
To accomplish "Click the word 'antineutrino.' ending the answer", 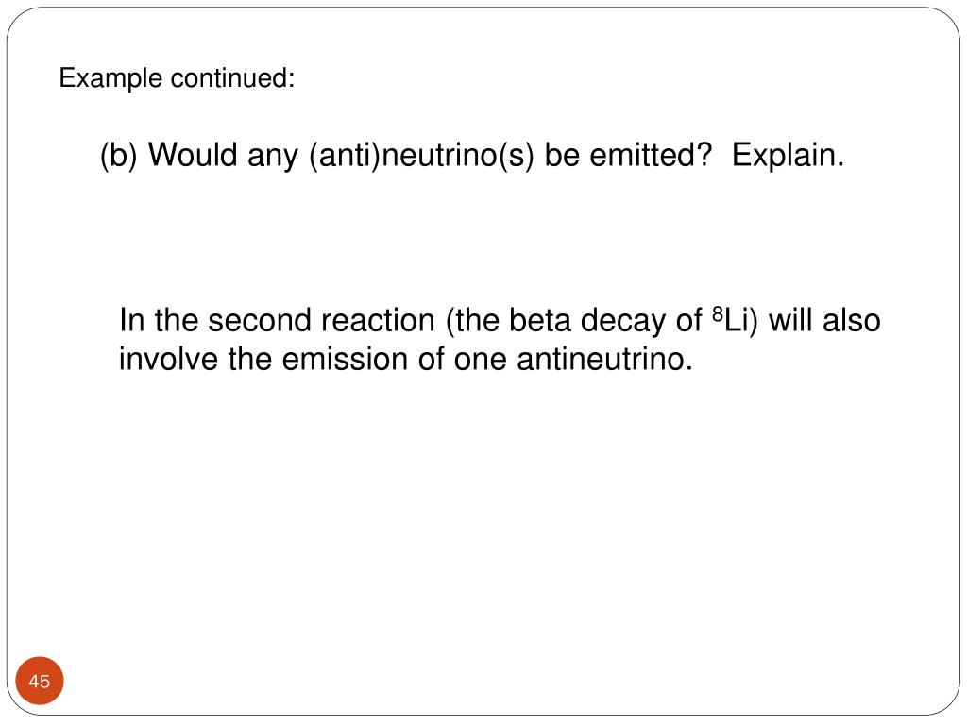I will tap(605, 359).
